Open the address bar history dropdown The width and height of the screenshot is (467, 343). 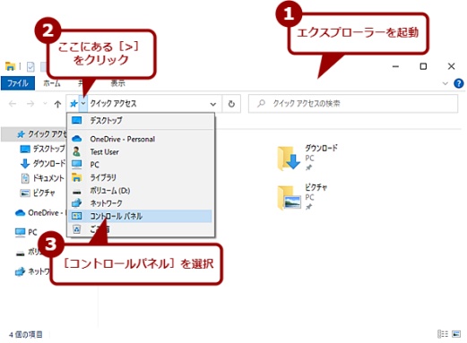point(213,104)
